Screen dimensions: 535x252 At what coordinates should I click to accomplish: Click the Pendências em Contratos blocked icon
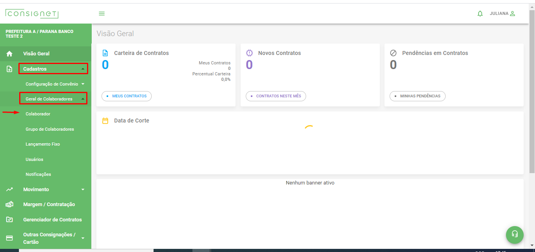tap(394, 53)
